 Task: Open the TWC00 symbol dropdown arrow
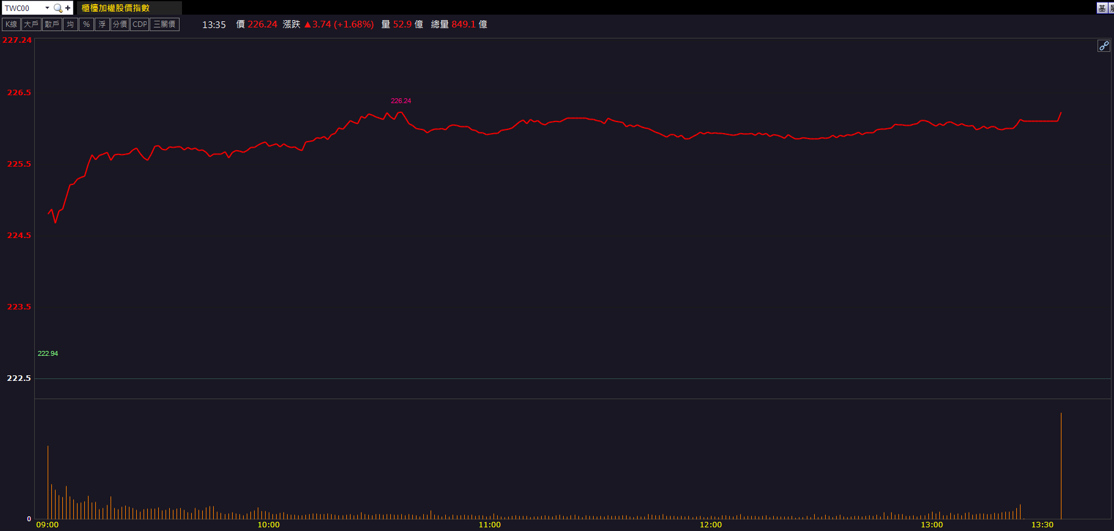click(47, 8)
